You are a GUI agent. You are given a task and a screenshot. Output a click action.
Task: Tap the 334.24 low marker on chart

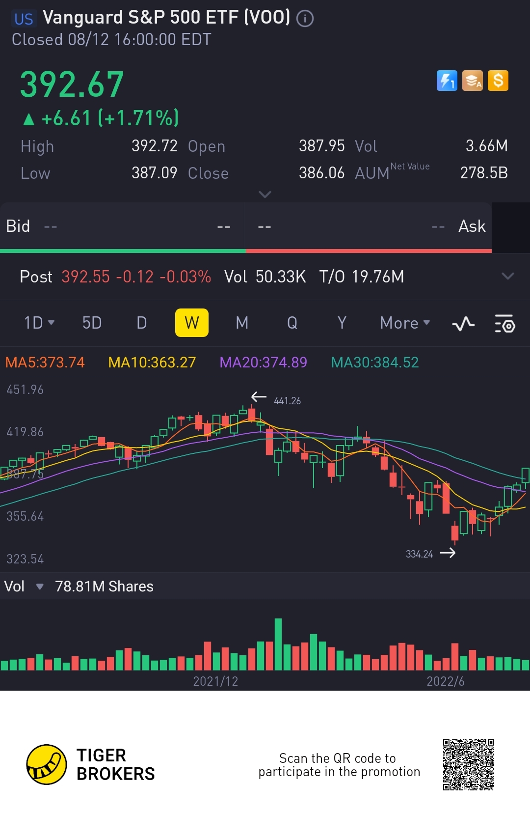[419, 554]
